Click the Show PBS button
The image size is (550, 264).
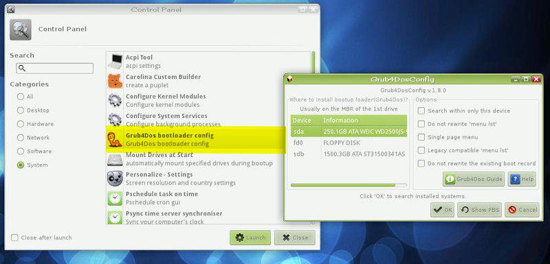point(479,210)
